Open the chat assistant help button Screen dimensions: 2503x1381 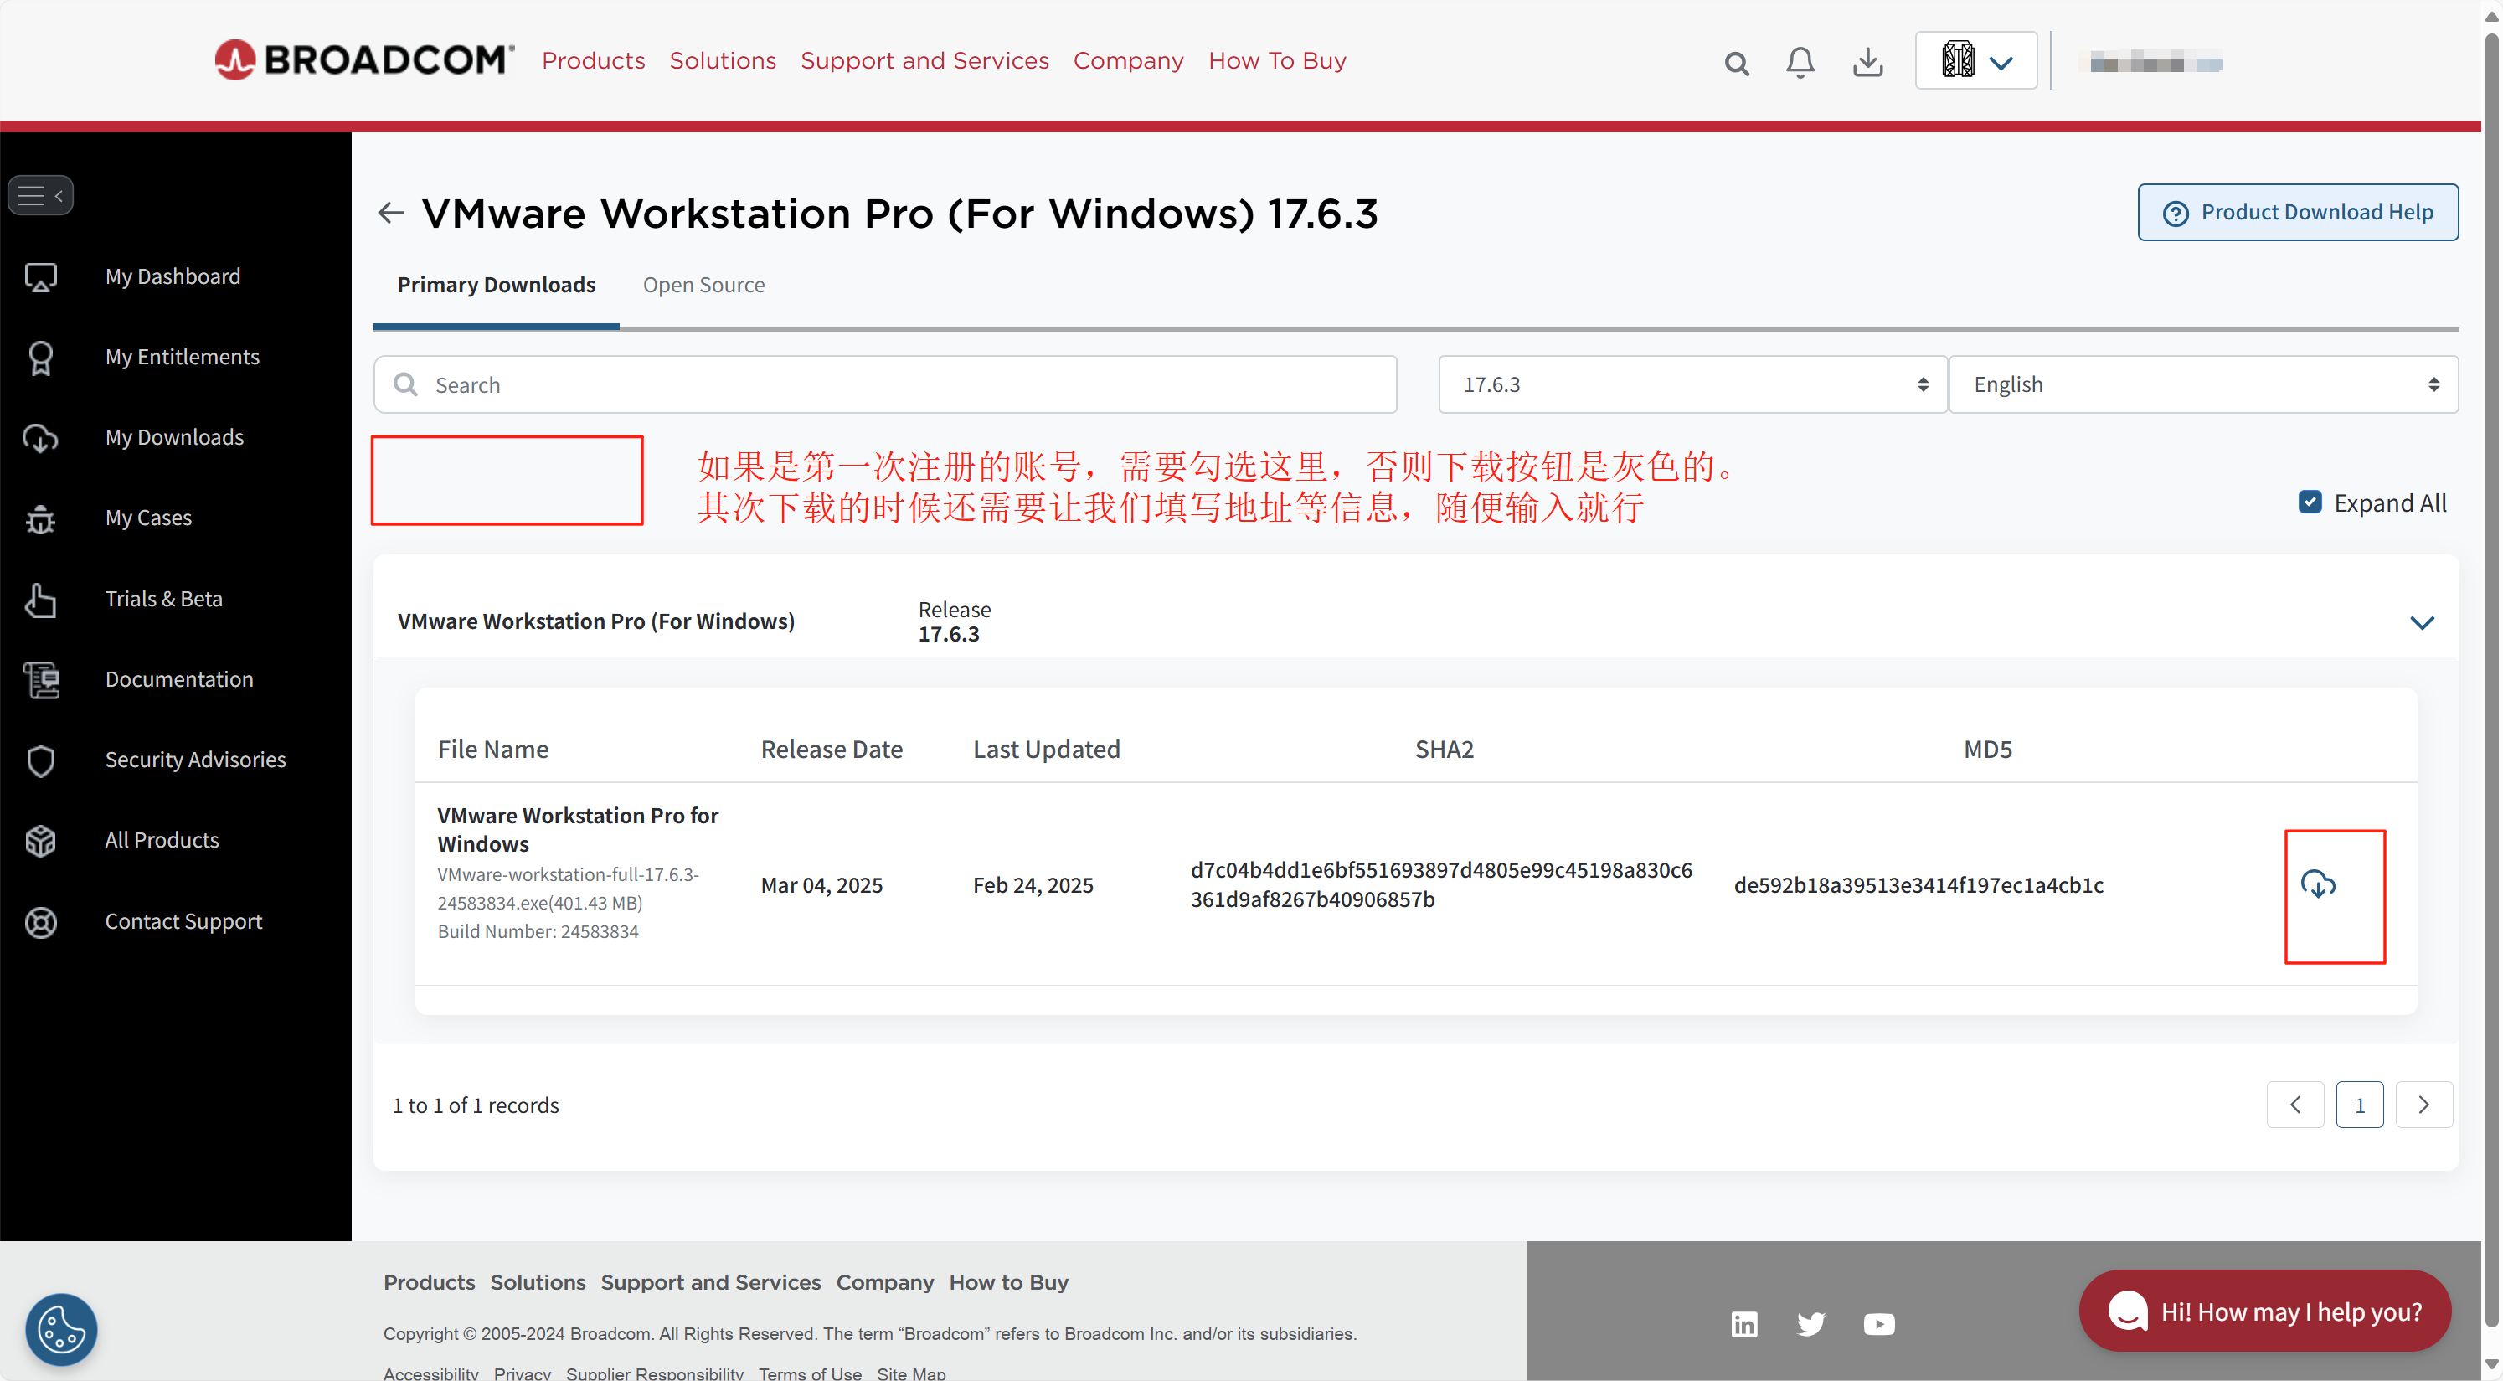coord(2264,1311)
